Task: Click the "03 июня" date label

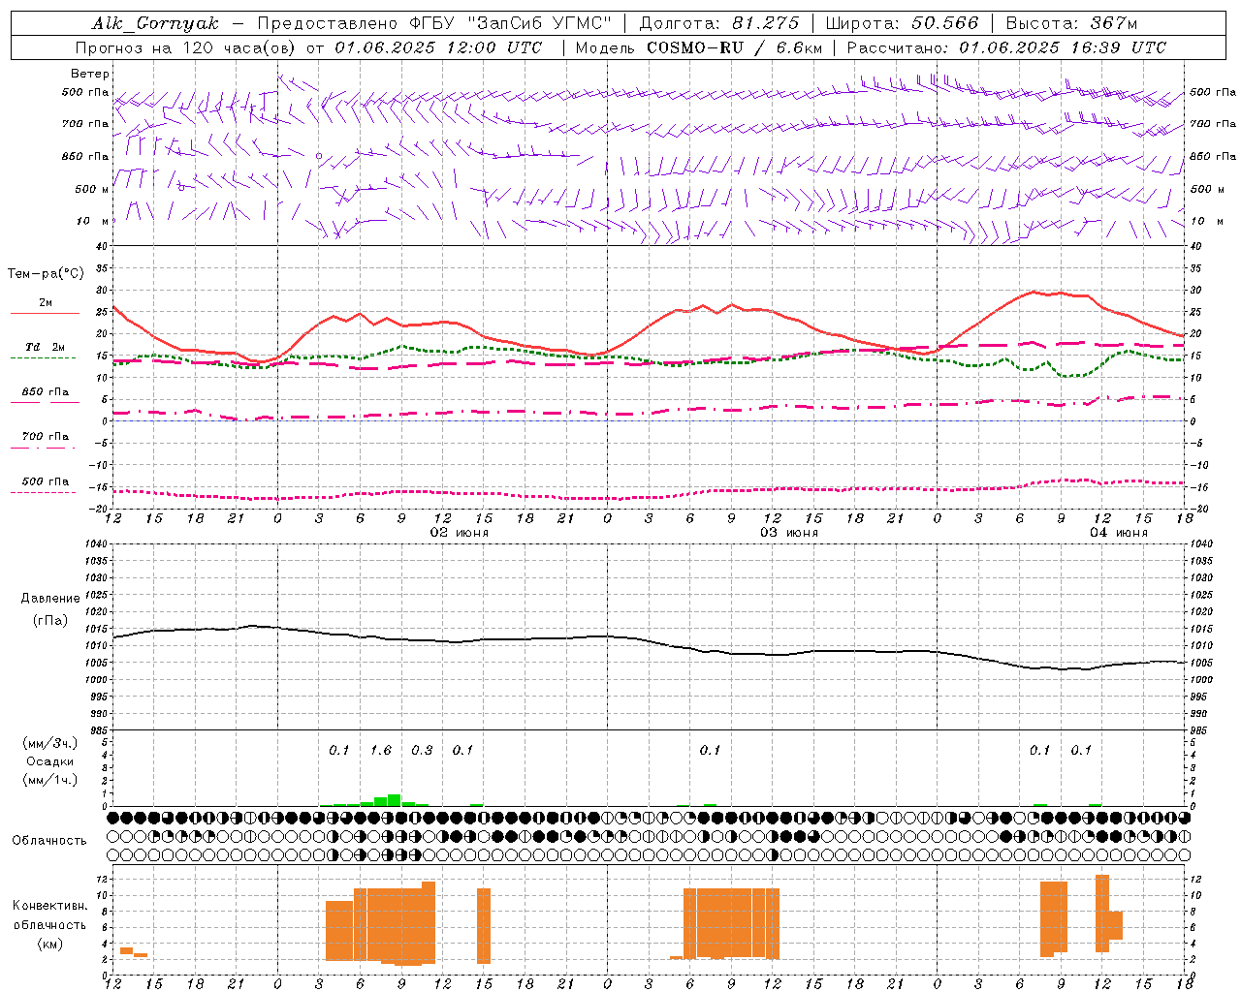Action: click(789, 533)
